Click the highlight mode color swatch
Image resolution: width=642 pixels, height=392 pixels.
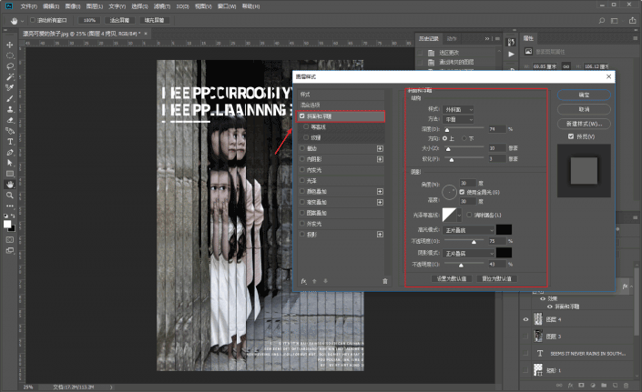coord(504,230)
